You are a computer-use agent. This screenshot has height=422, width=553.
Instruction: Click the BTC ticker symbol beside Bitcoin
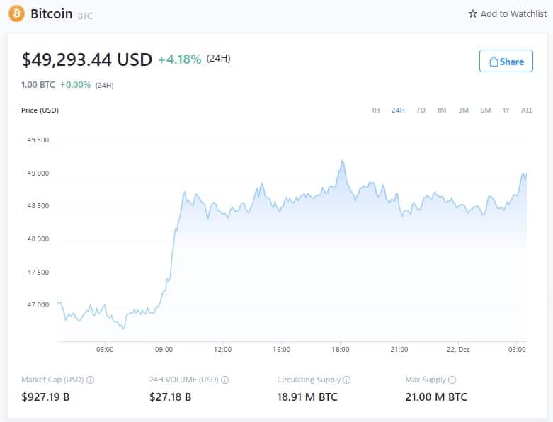(85, 16)
